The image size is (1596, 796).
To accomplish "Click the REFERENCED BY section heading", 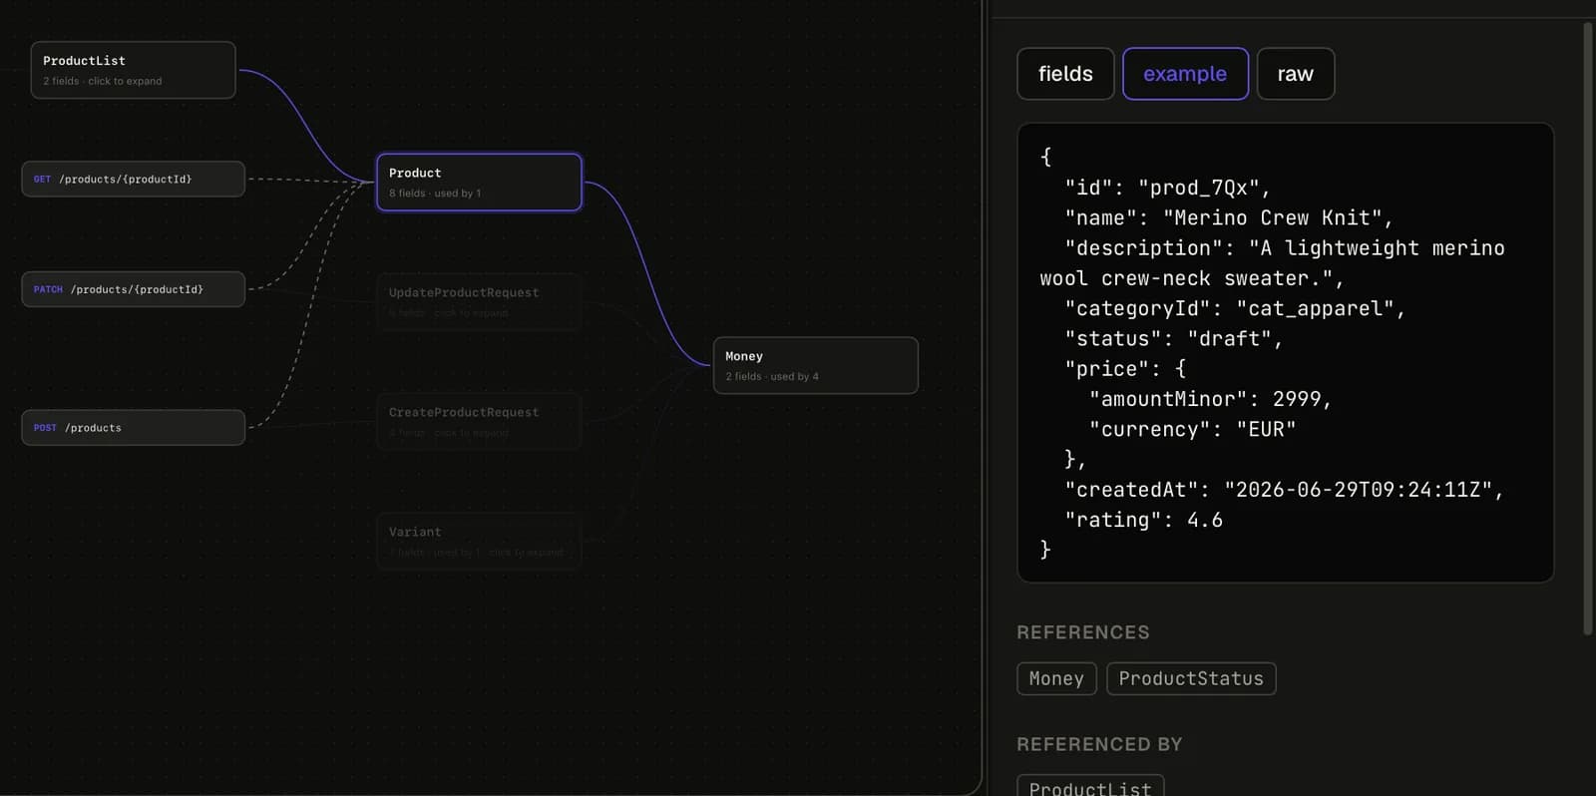I will 1099,744.
